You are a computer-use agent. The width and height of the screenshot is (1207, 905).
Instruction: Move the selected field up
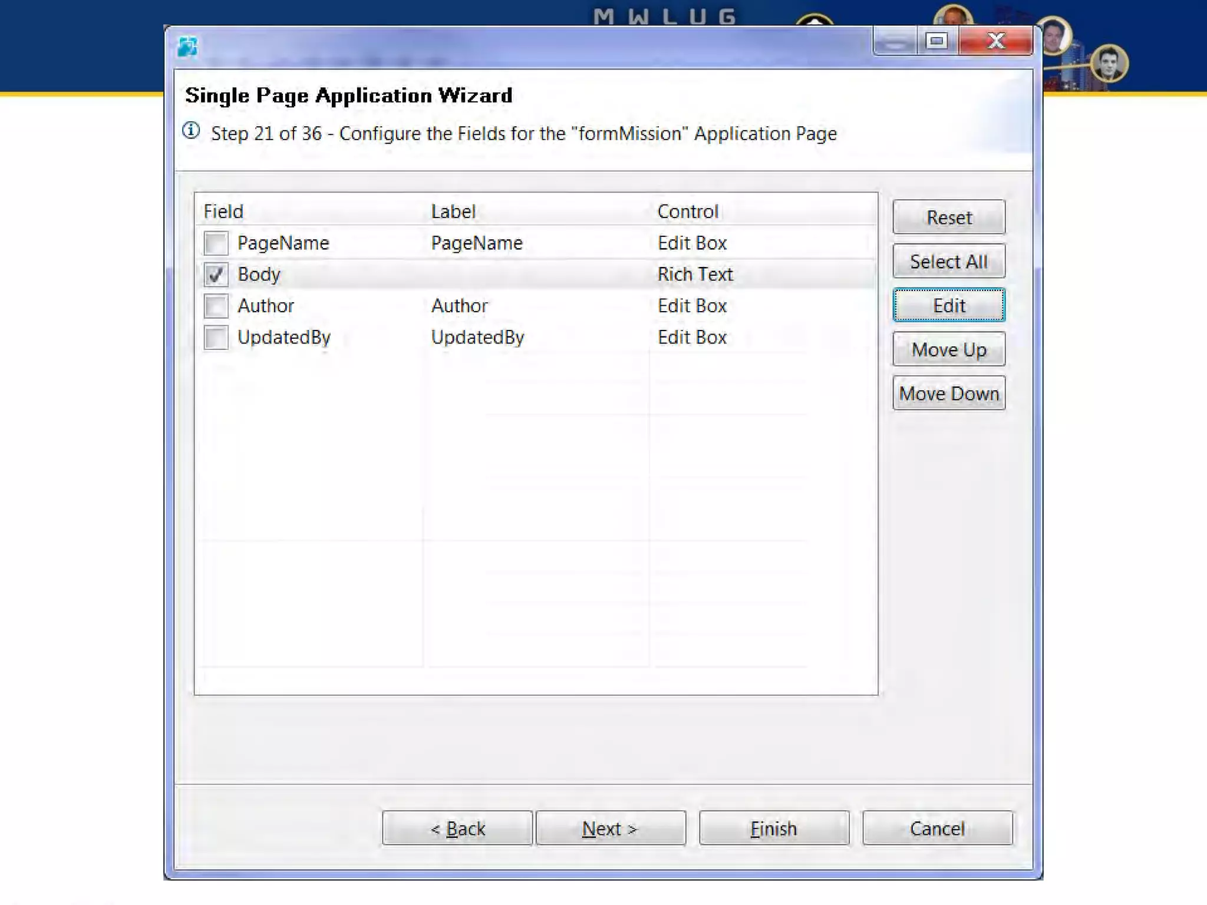(x=948, y=350)
